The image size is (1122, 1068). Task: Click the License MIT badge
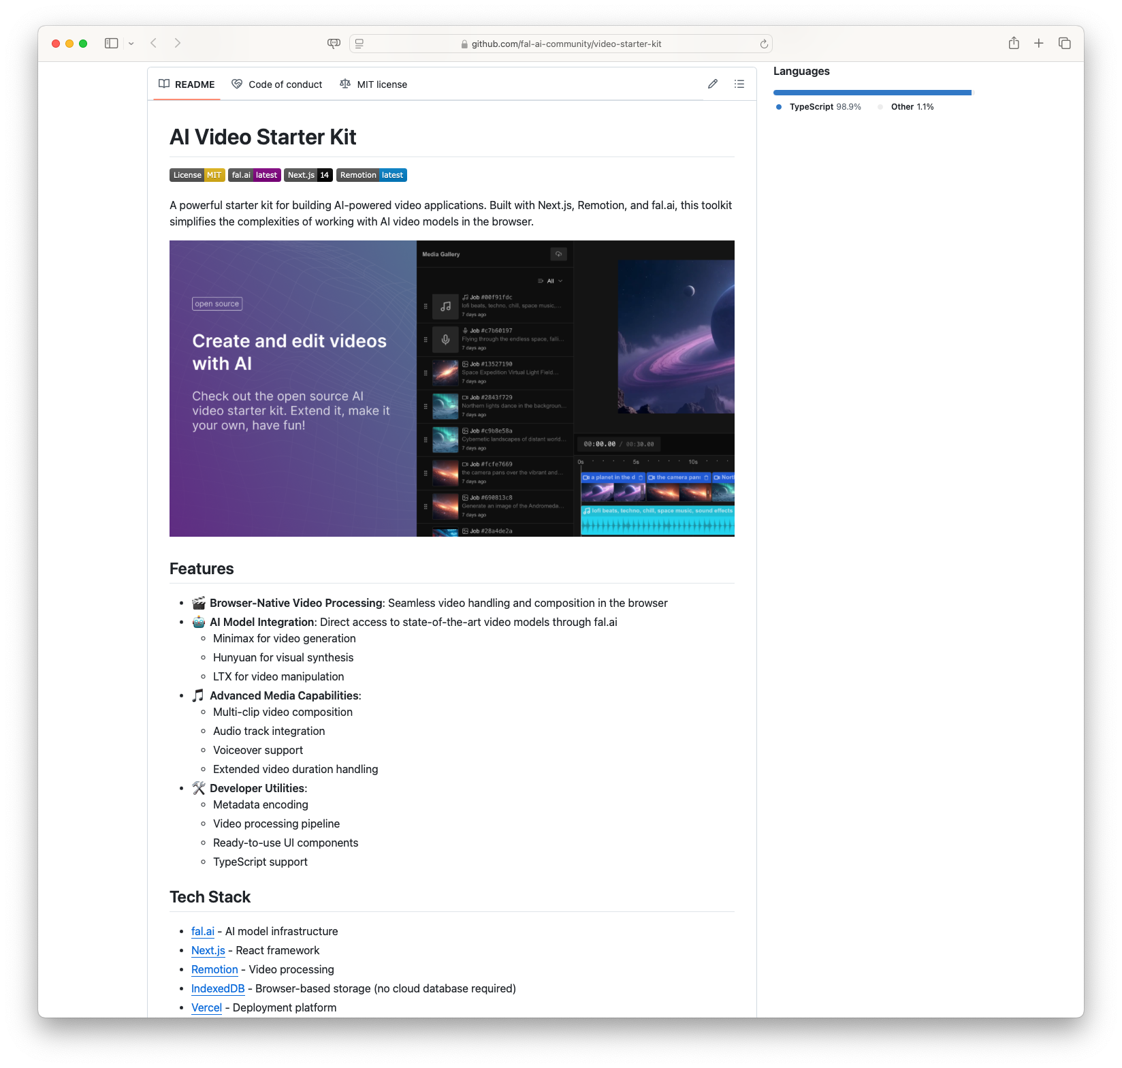[x=197, y=175]
